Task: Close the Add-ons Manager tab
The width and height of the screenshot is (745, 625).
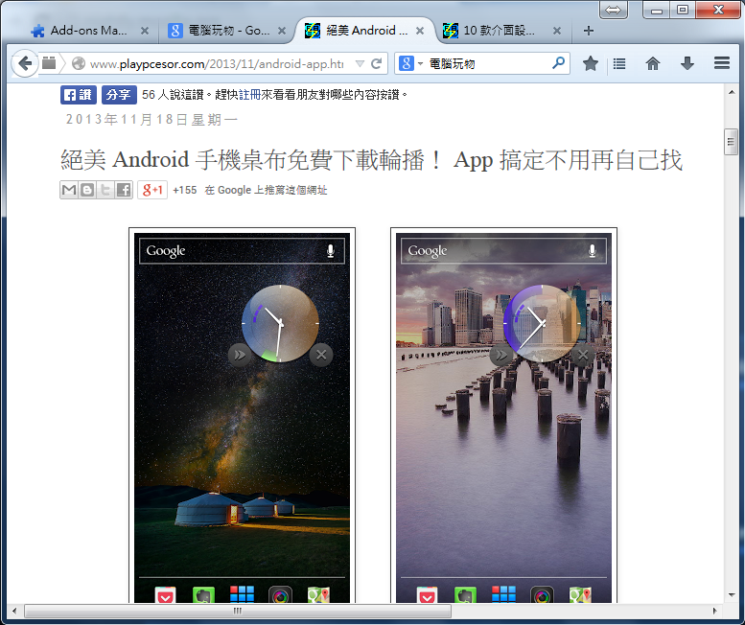Action: pos(145,31)
